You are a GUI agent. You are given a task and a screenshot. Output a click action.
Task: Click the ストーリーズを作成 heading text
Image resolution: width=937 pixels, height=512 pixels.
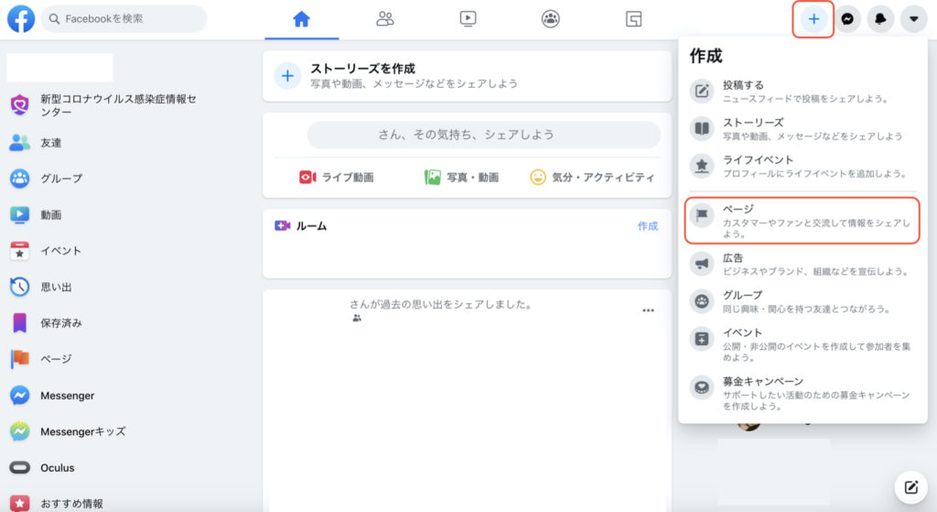click(x=362, y=68)
